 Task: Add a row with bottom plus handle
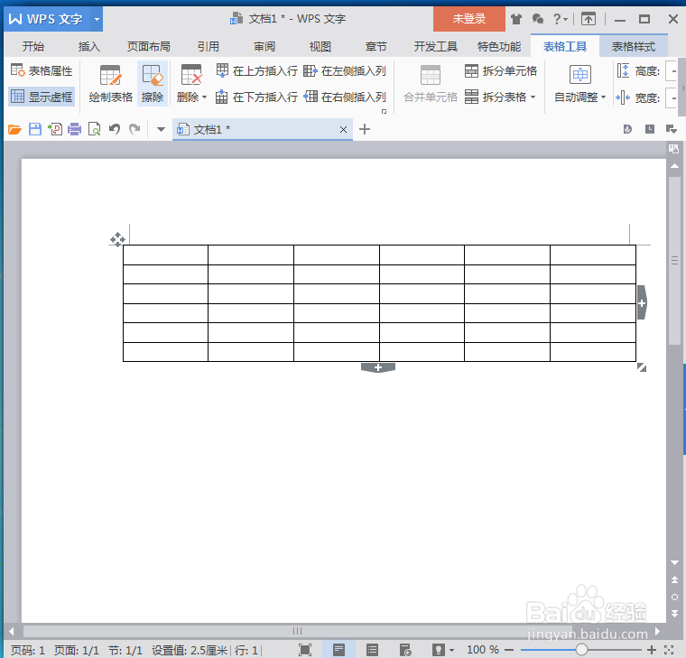point(378,367)
